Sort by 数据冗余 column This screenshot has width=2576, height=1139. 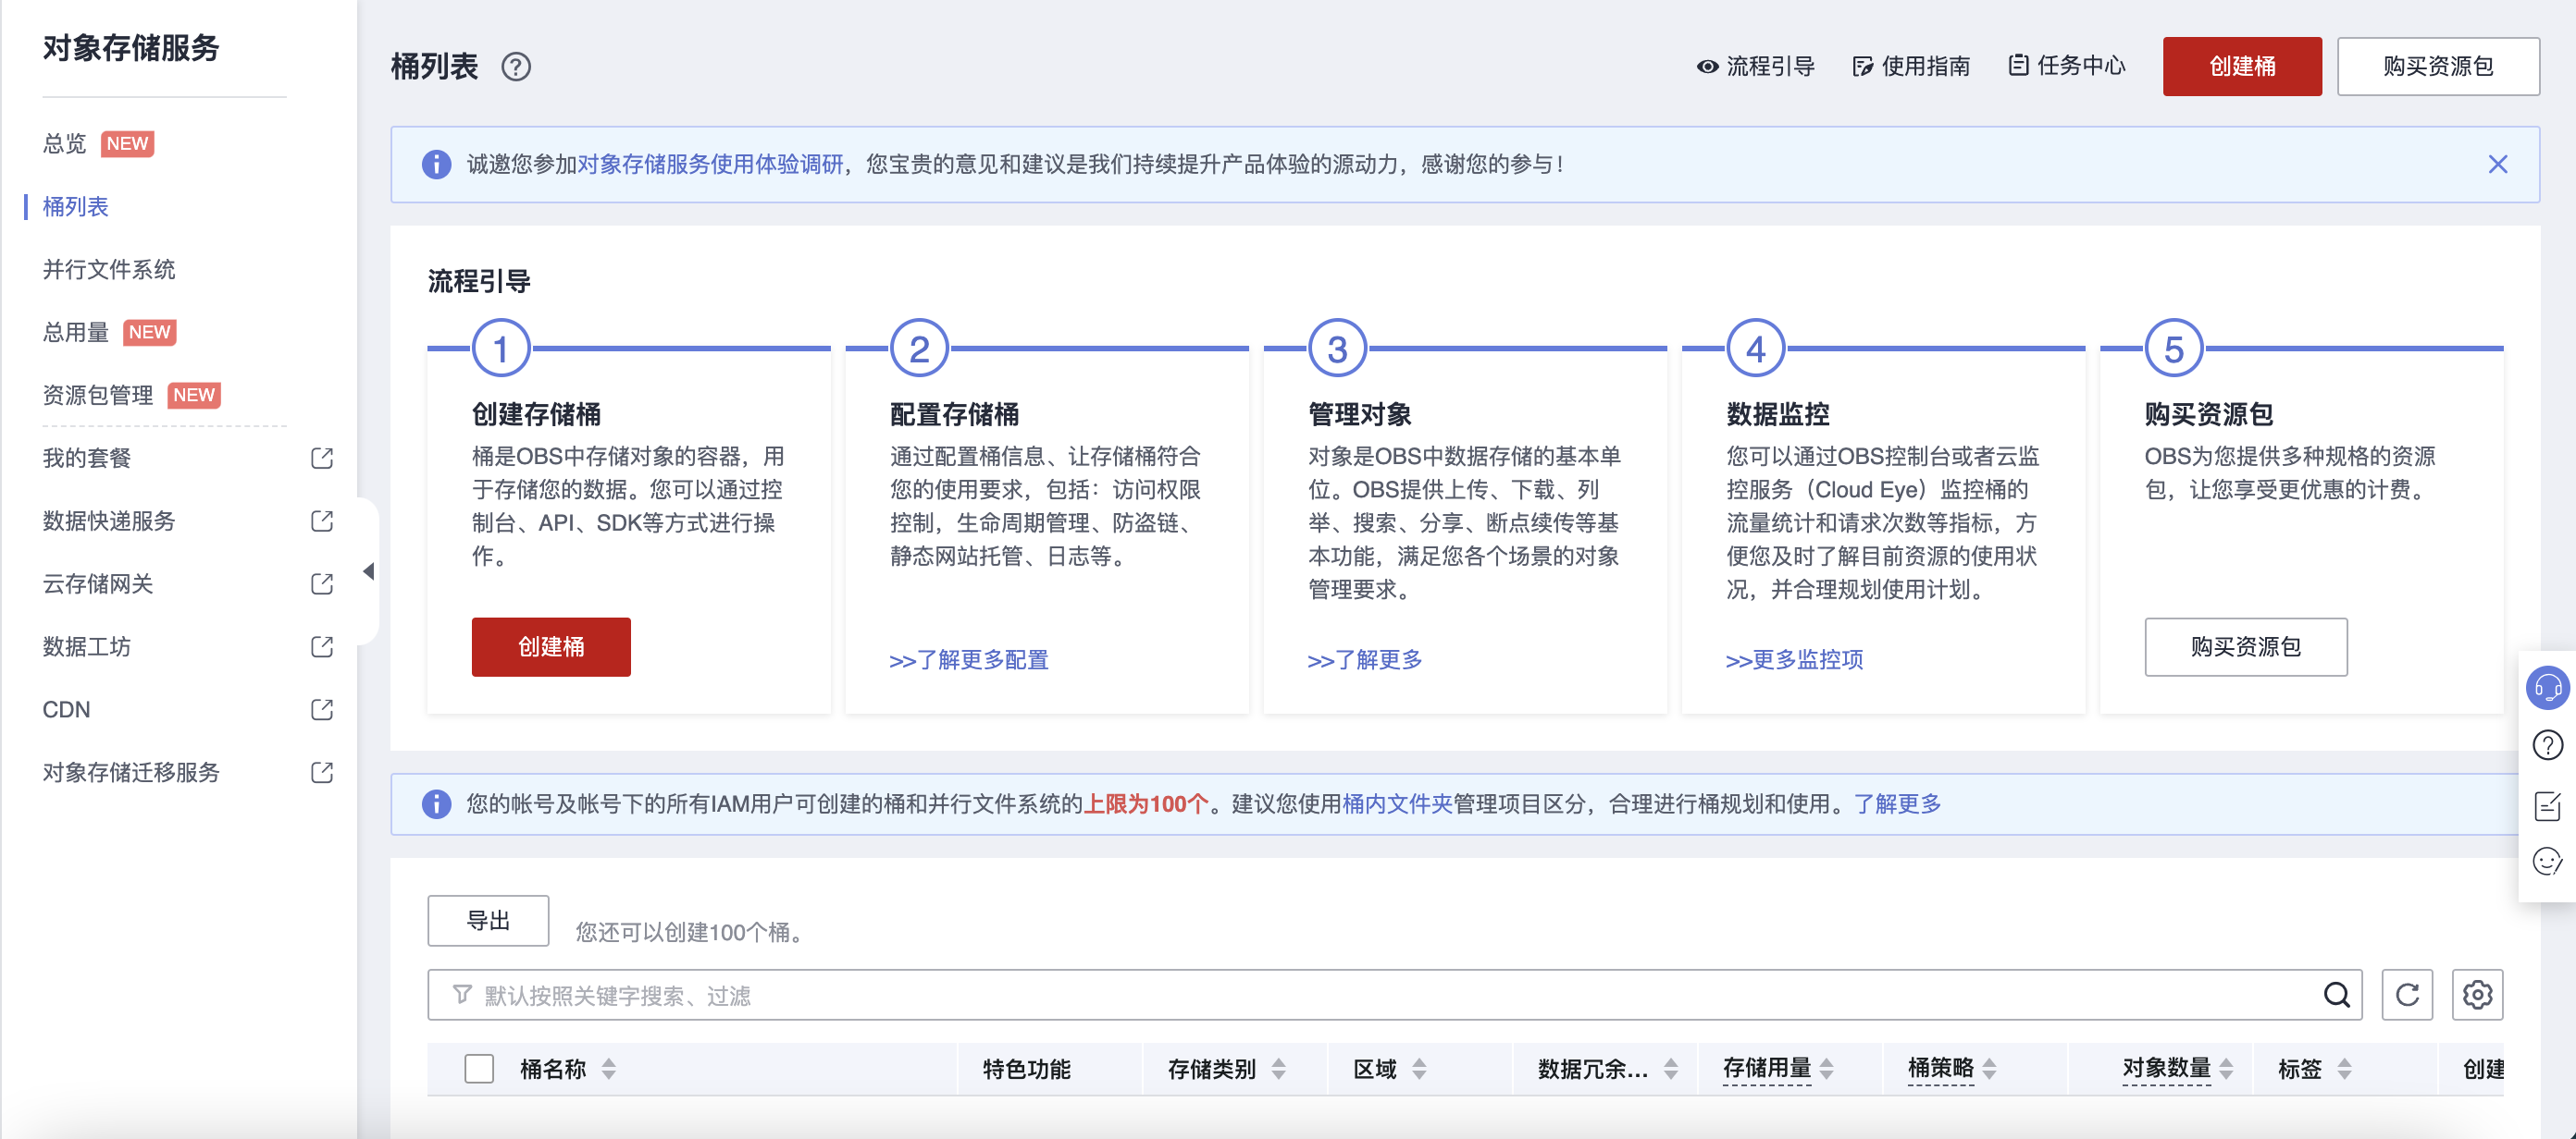tap(1670, 1069)
